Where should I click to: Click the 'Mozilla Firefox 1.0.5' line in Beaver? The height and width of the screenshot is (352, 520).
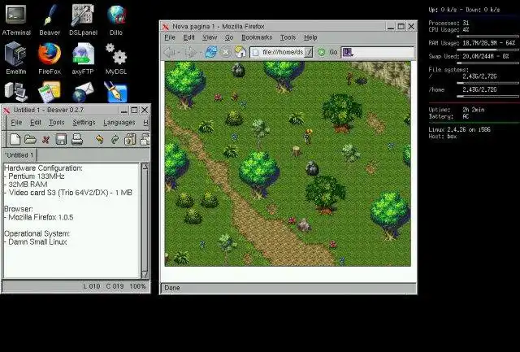(x=39, y=217)
